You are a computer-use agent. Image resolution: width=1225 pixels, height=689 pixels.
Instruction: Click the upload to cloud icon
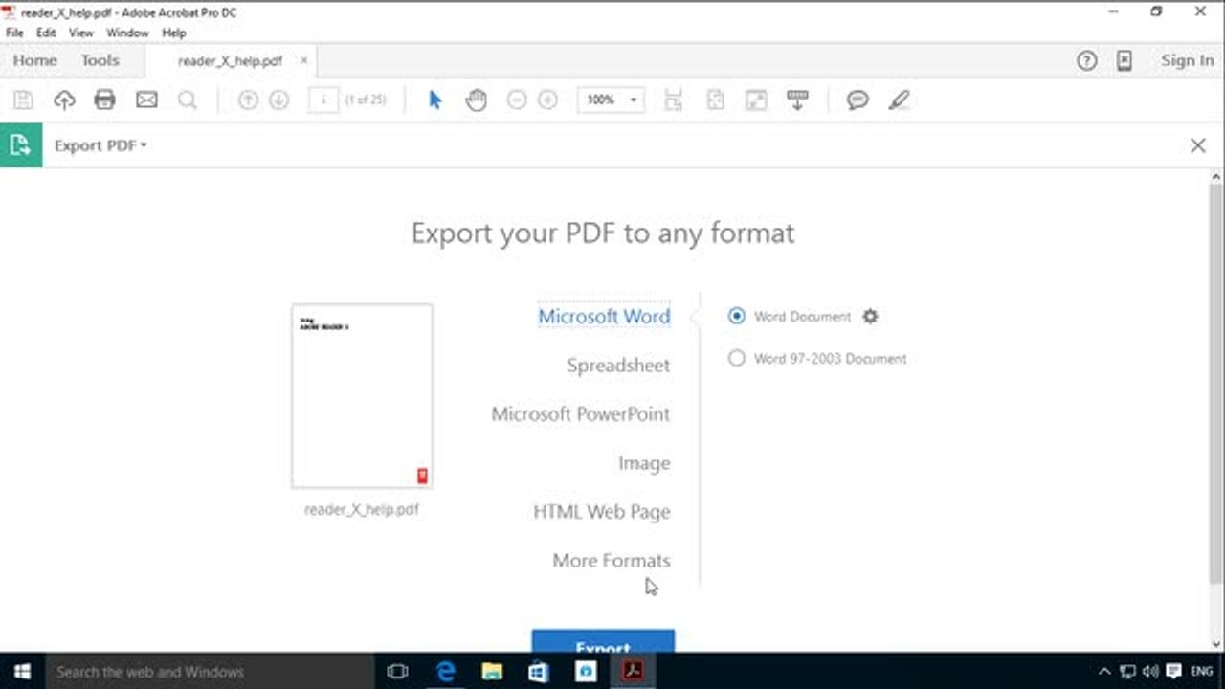(64, 100)
